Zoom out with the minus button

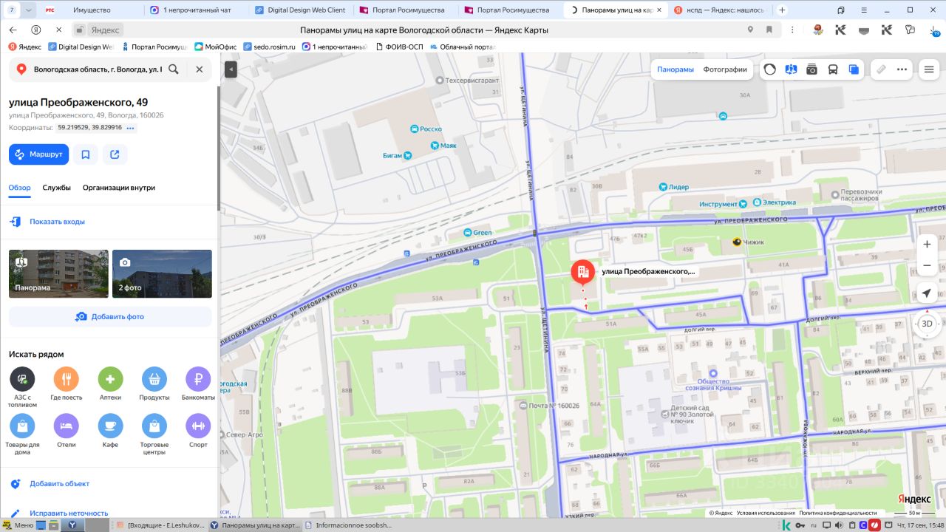pos(927,265)
